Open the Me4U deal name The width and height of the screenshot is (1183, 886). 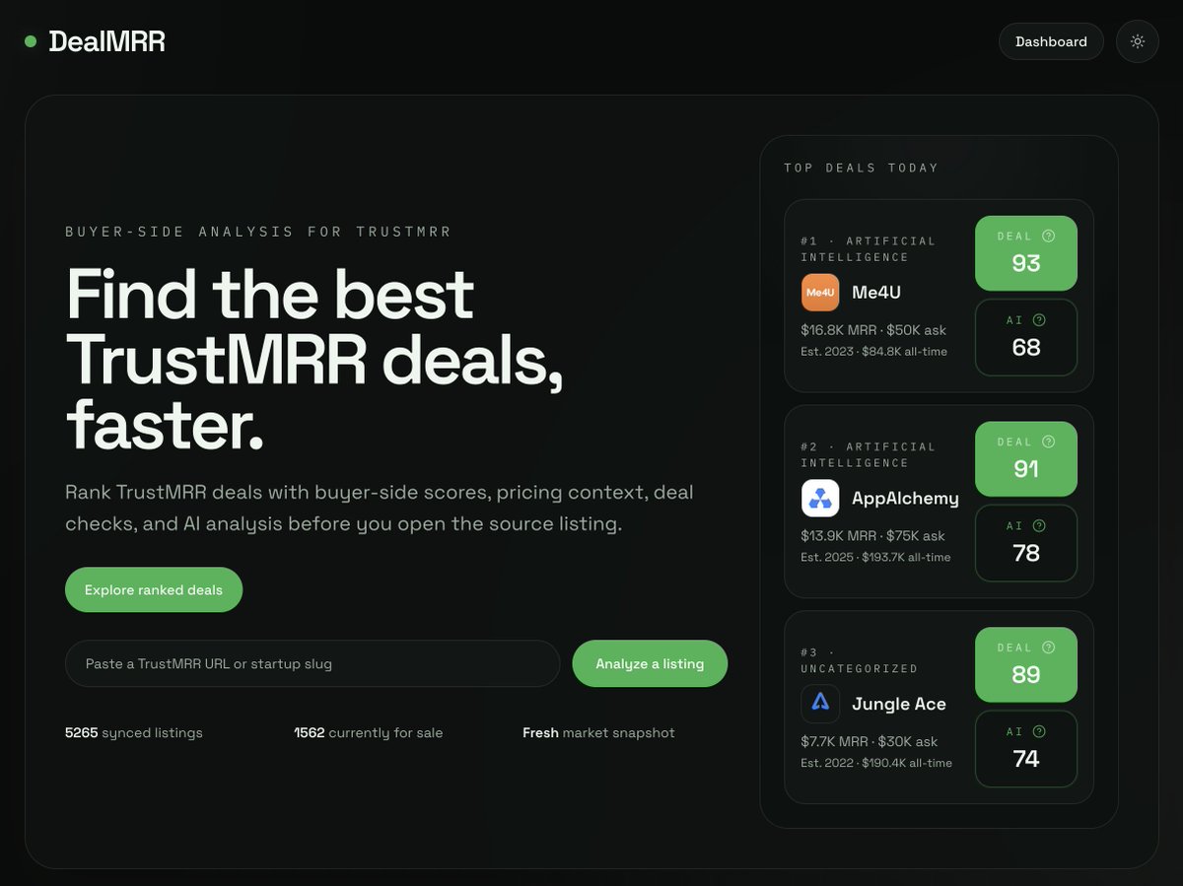point(876,293)
